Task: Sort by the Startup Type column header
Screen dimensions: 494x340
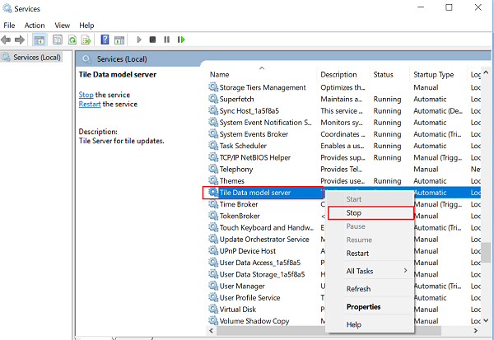Action: pos(438,75)
